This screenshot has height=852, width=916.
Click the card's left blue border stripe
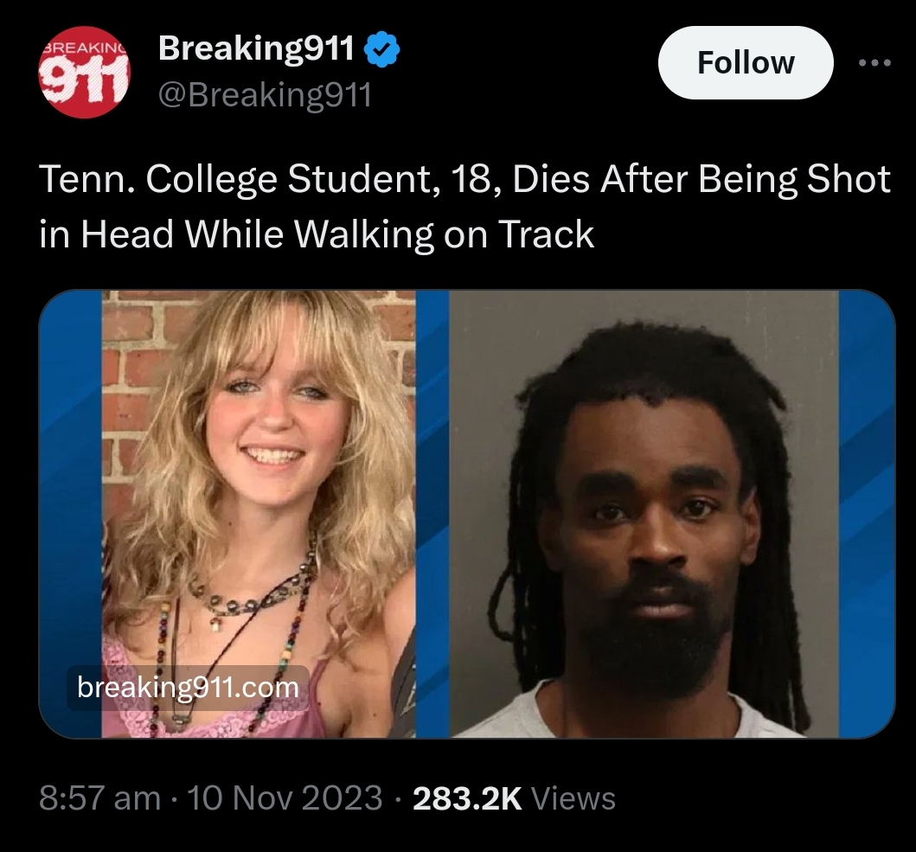click(x=71, y=514)
